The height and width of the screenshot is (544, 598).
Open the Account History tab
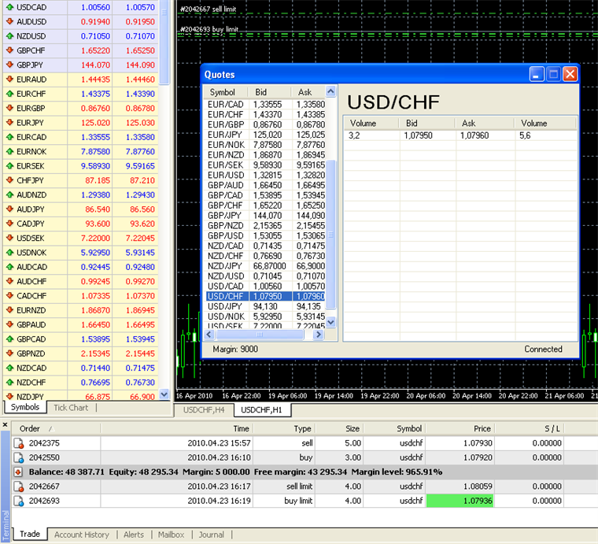(x=82, y=535)
